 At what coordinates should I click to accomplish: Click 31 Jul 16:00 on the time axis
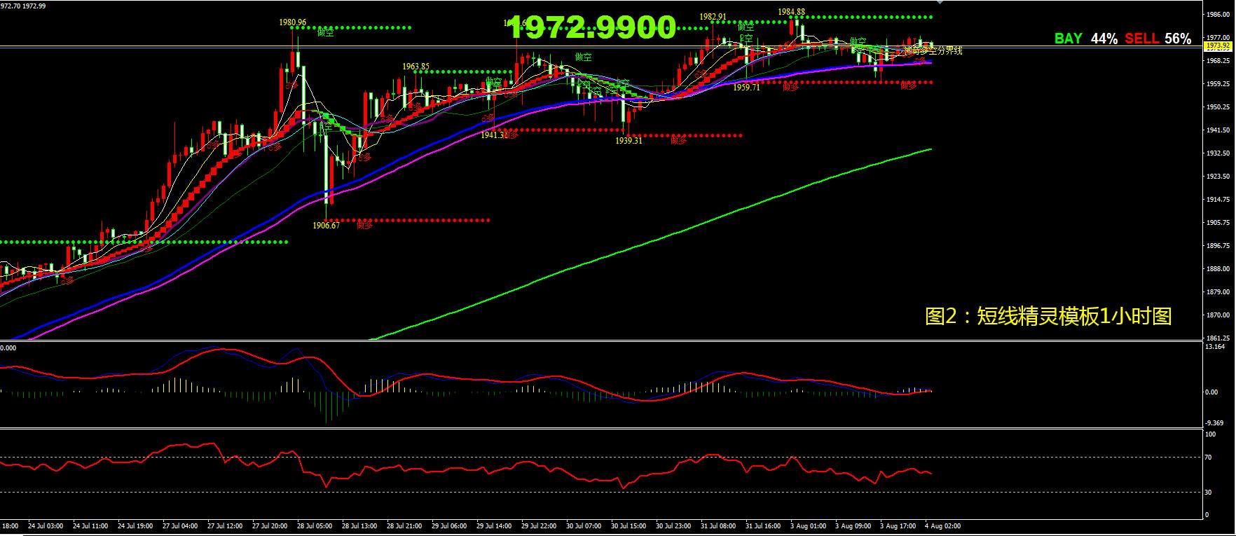tap(763, 525)
